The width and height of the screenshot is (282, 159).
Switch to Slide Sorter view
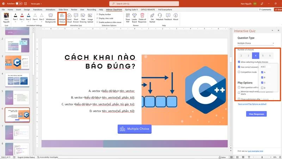tap(237, 157)
